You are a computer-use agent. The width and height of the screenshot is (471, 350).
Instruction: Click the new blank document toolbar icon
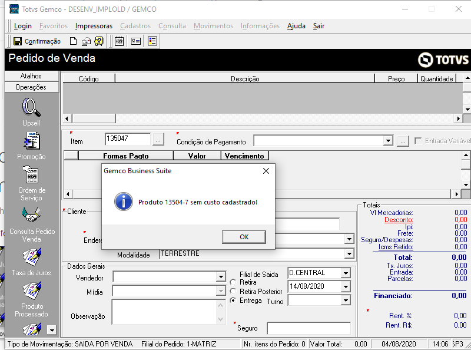pos(73,41)
